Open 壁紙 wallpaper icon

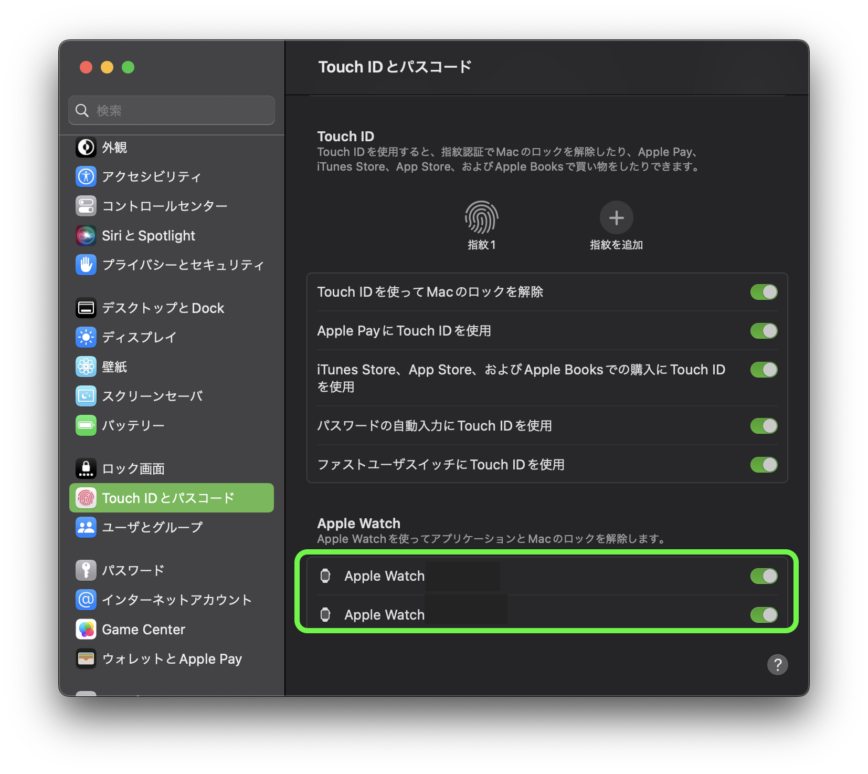pyautogui.click(x=86, y=367)
